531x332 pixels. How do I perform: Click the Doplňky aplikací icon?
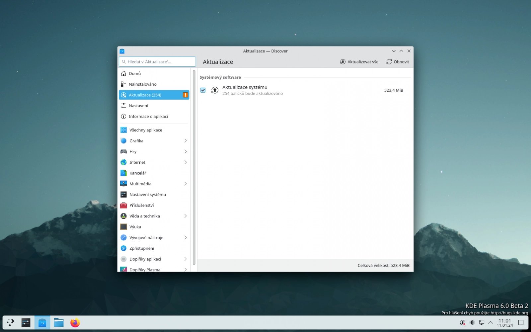123,259
